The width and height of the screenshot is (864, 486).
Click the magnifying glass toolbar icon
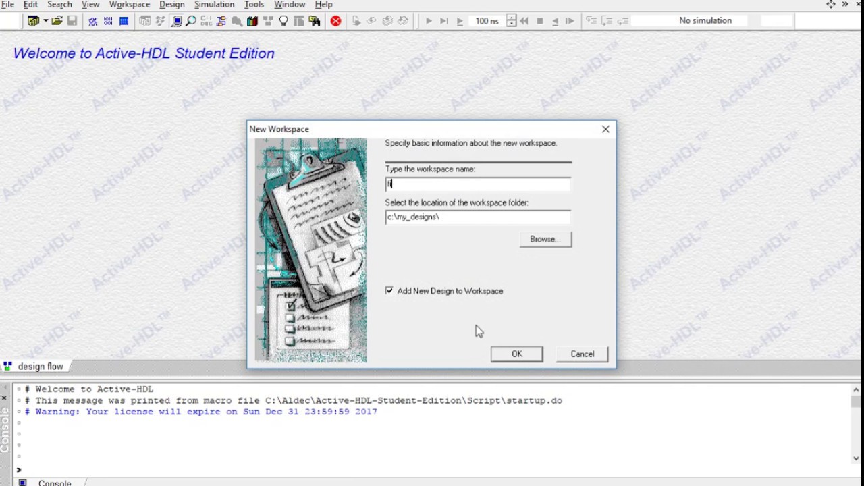[x=191, y=21]
